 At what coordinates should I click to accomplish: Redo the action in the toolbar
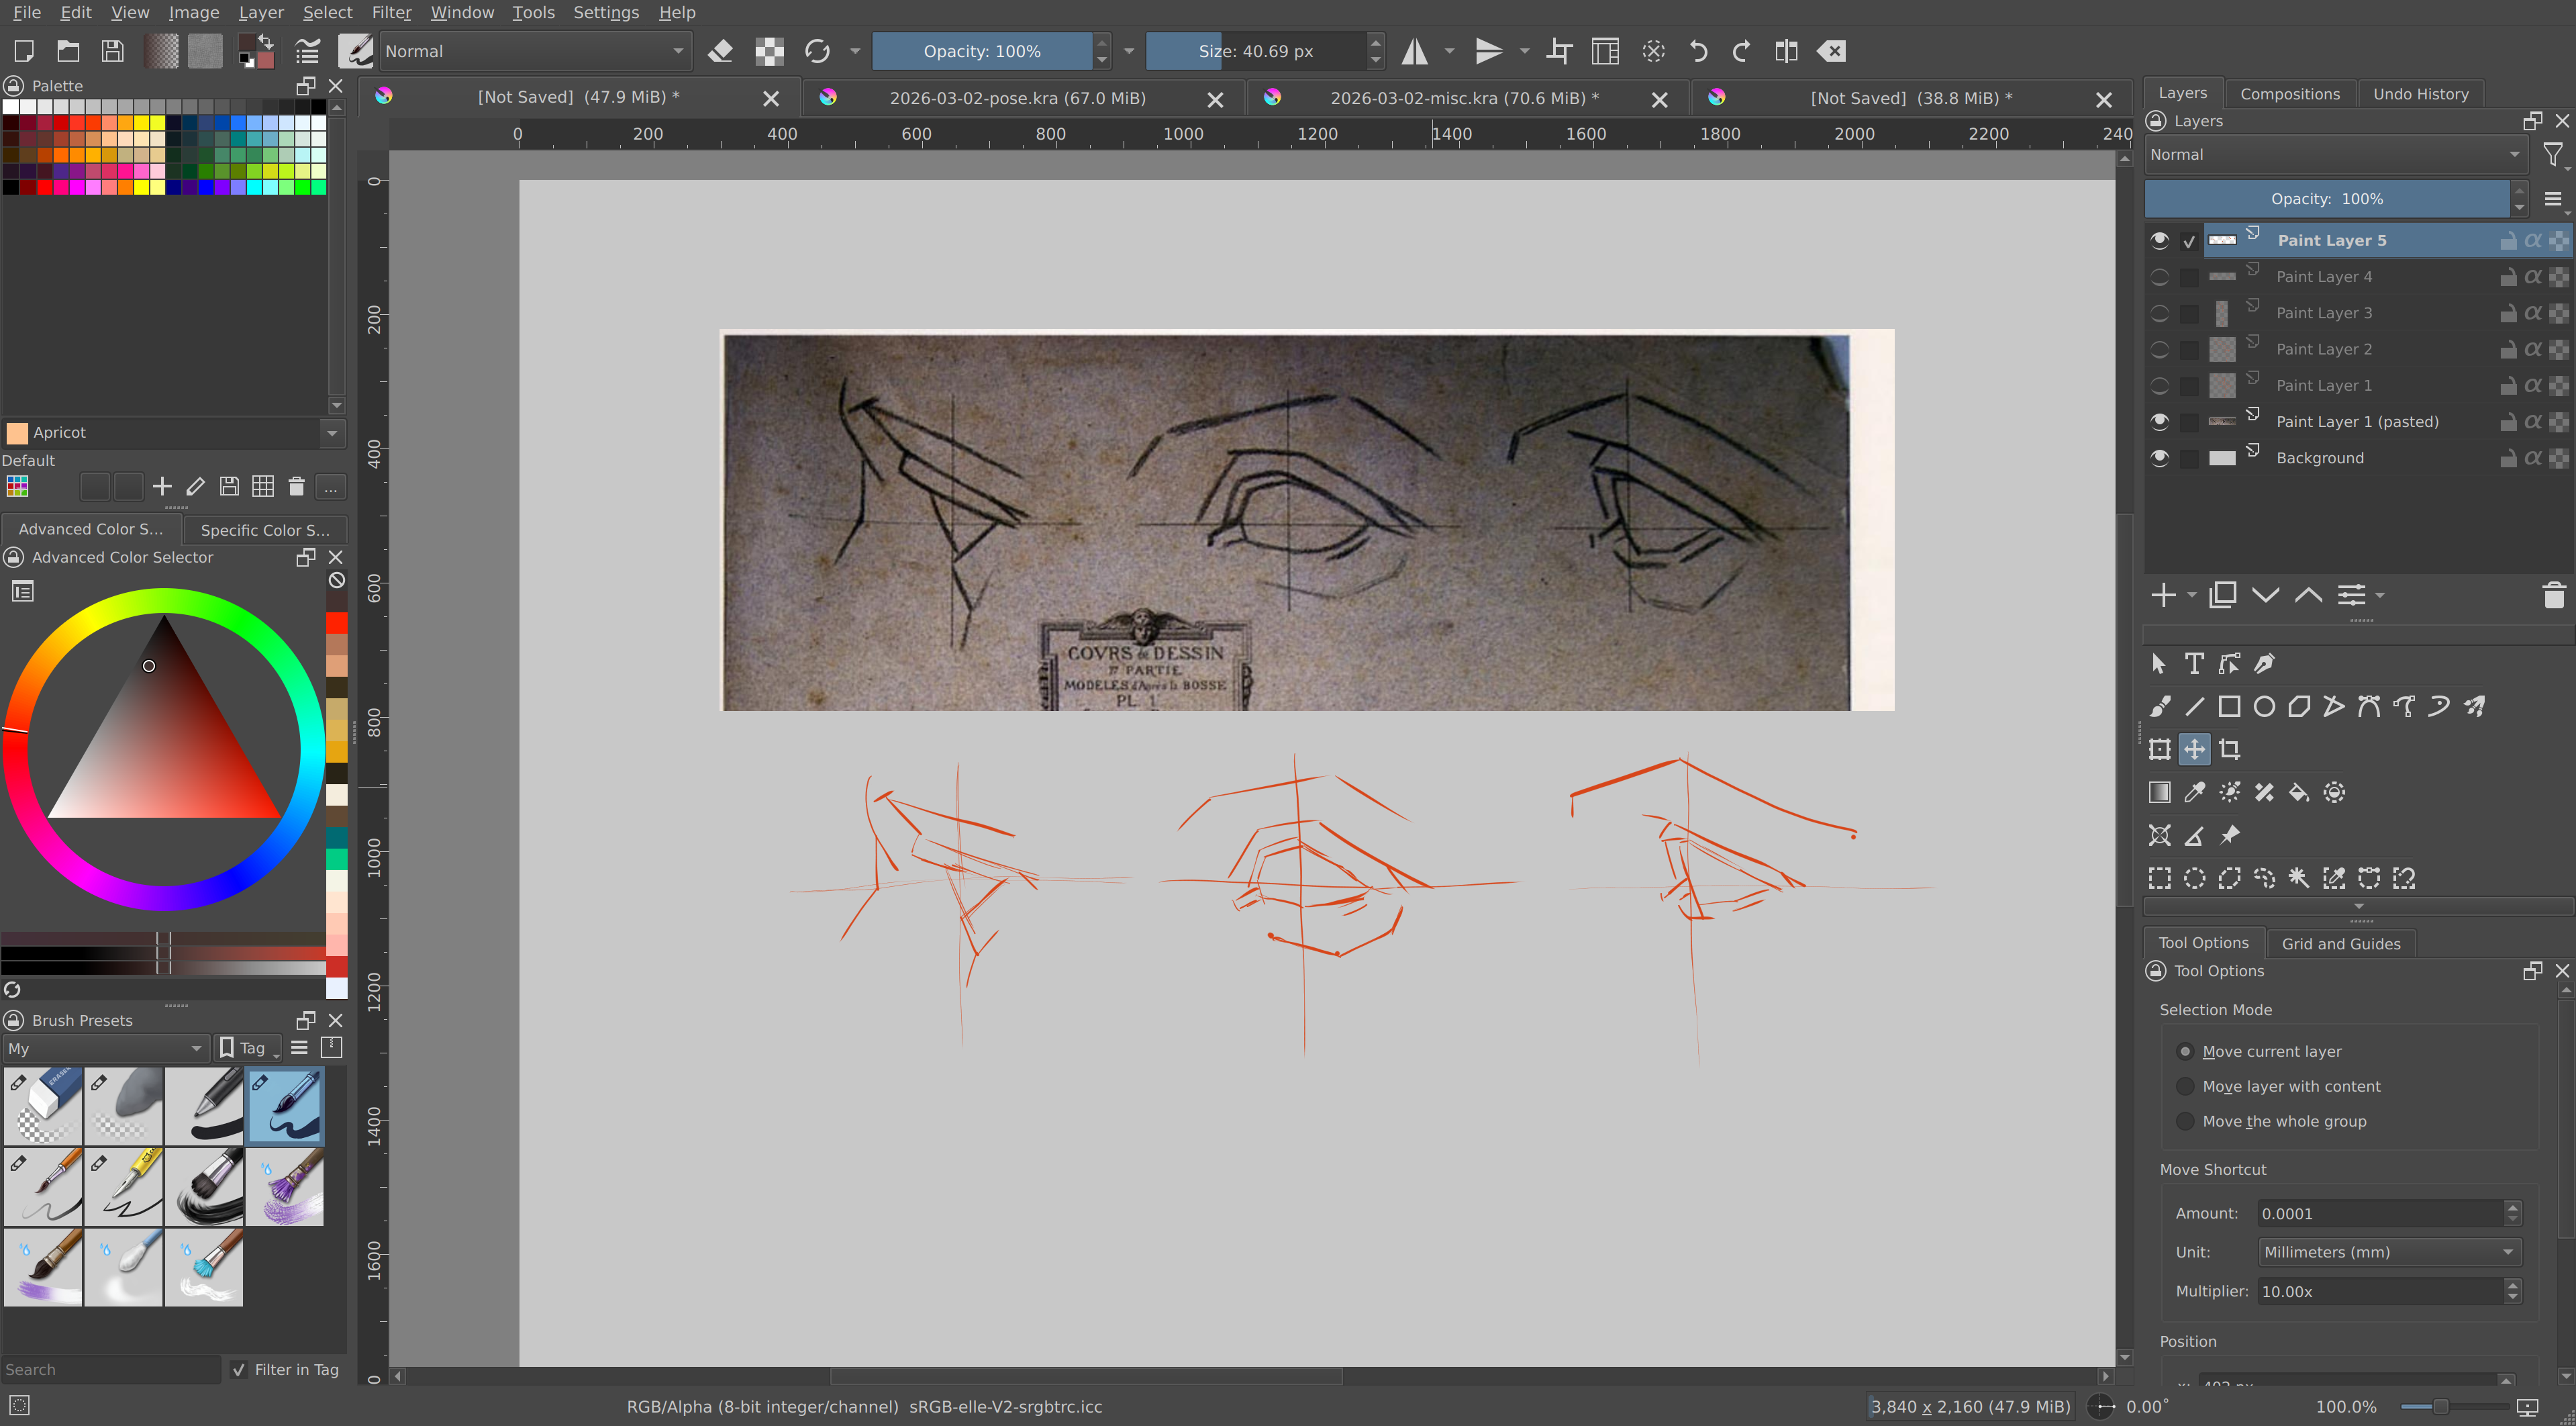pyautogui.click(x=1741, y=51)
